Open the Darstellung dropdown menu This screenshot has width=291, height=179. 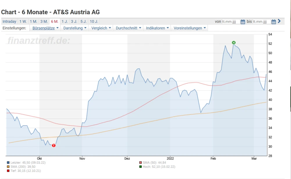pyautogui.click(x=75, y=28)
